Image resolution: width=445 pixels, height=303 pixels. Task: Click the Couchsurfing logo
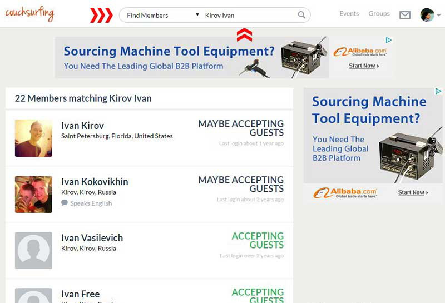29,14
